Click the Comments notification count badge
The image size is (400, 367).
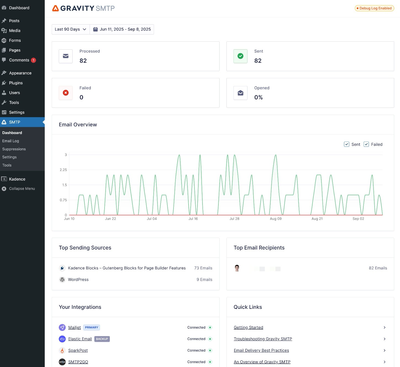pos(33,60)
